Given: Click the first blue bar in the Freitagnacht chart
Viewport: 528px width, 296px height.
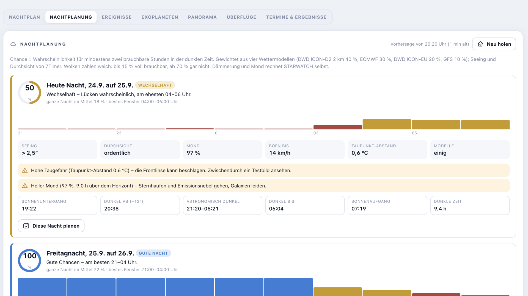Looking at the screenshot, I should pyautogui.click(x=42, y=287).
